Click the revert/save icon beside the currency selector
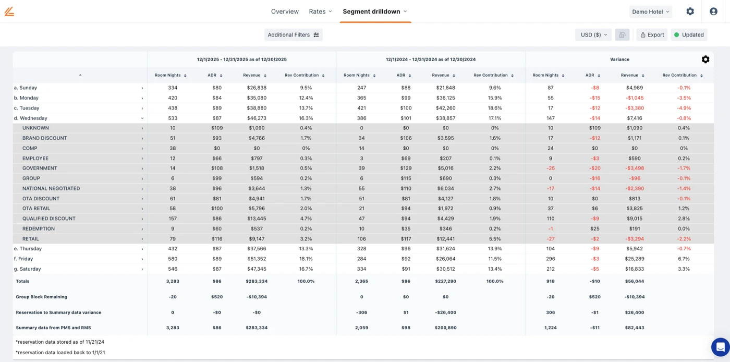 [x=623, y=34]
